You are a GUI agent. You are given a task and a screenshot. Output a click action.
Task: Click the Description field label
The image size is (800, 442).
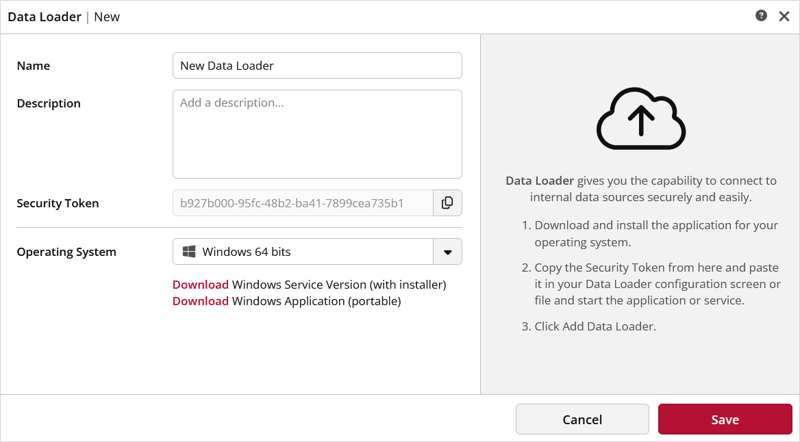[x=49, y=103]
